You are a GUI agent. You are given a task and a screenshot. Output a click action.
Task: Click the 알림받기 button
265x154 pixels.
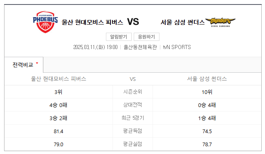(x=119, y=37)
